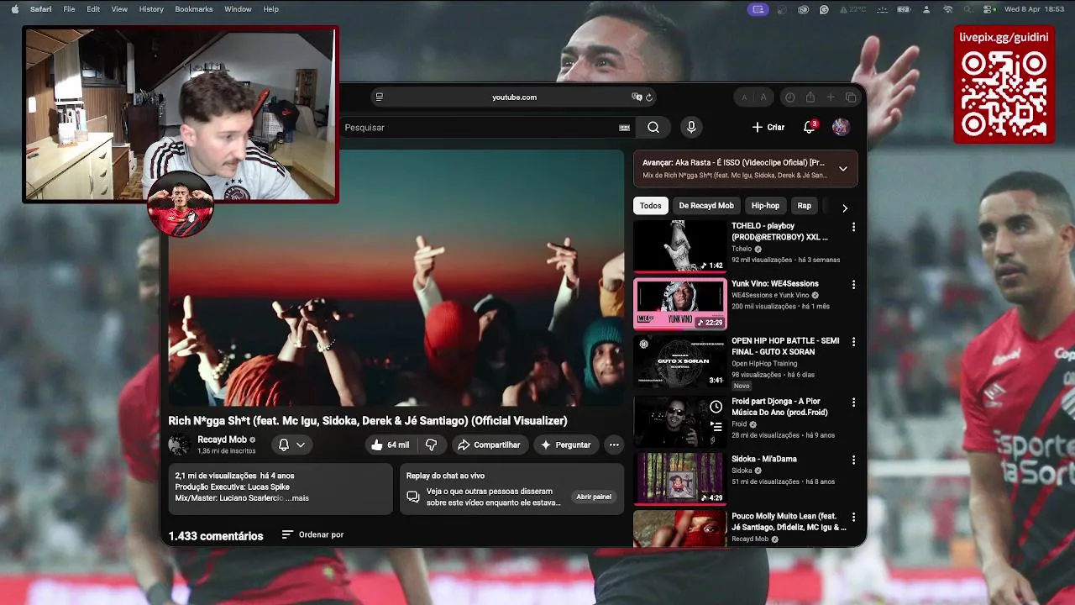The width and height of the screenshot is (1075, 605).
Task: Open the YouTube account avatar menu
Action: click(841, 127)
